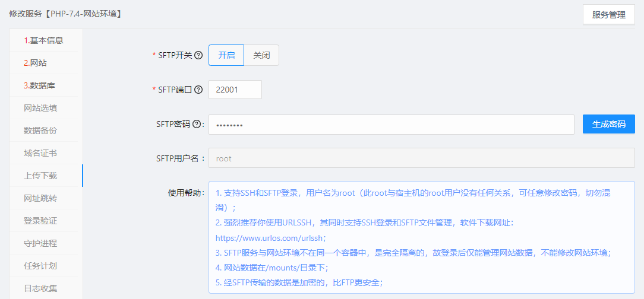Click help icon next to SFTP开关
644x299 pixels.
click(x=198, y=55)
